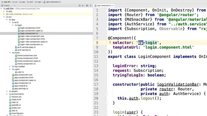Expand the environments folder

tap(7, 94)
